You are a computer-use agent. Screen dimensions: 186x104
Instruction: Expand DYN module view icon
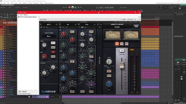click(x=94, y=25)
